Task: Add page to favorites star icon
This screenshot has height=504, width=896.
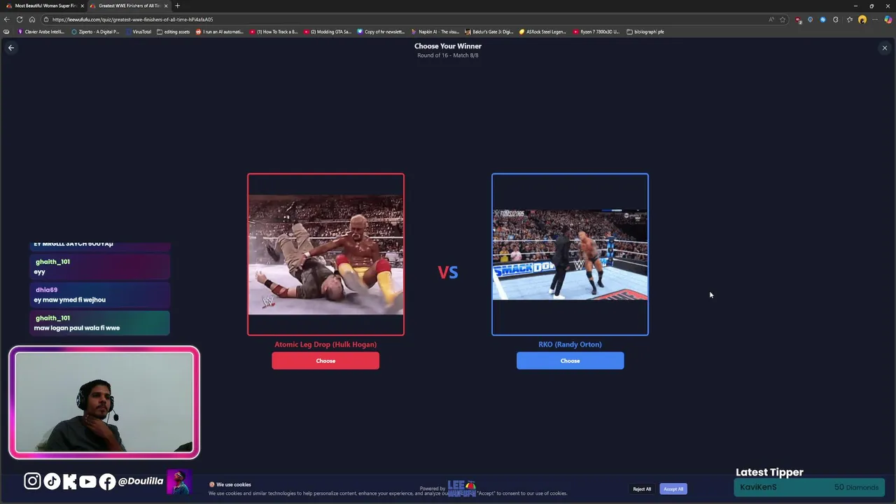Action: pos(783,20)
